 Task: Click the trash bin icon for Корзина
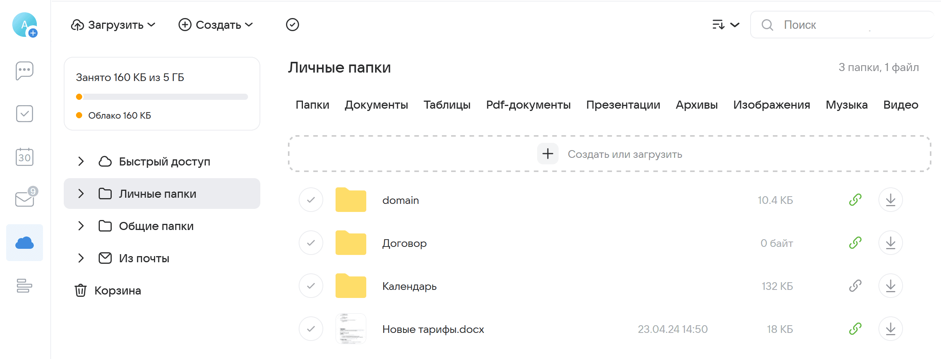(81, 290)
